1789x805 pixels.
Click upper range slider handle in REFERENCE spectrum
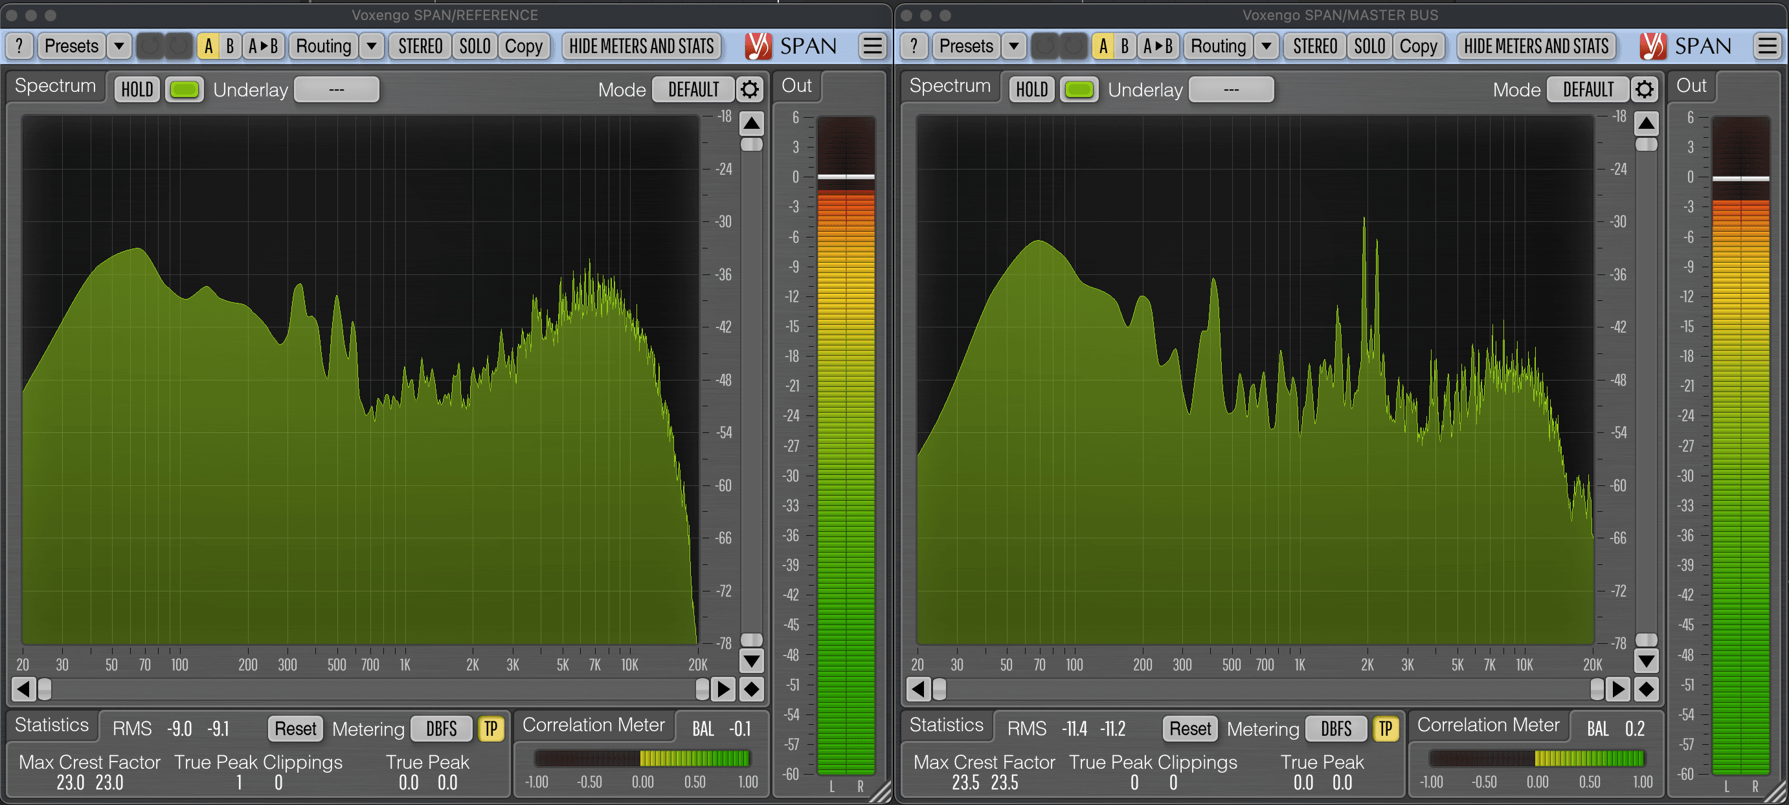[x=752, y=144]
